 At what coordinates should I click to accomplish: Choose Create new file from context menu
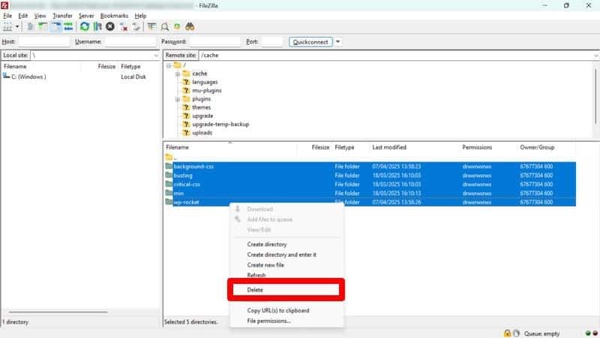point(265,265)
